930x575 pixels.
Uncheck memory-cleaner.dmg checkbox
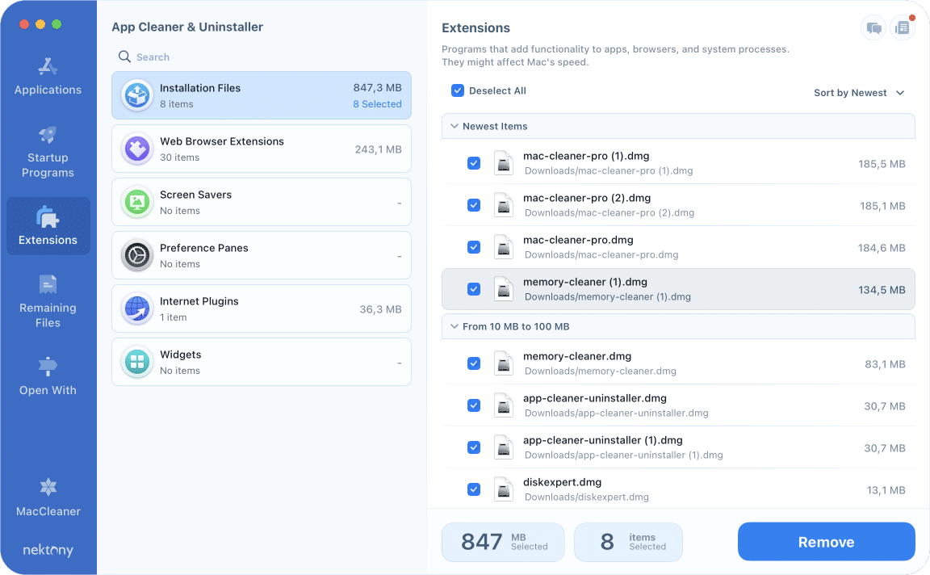click(474, 363)
